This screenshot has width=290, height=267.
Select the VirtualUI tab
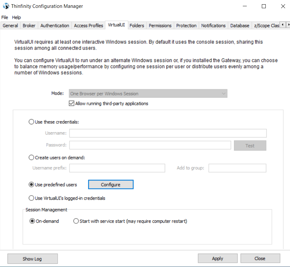point(116,25)
